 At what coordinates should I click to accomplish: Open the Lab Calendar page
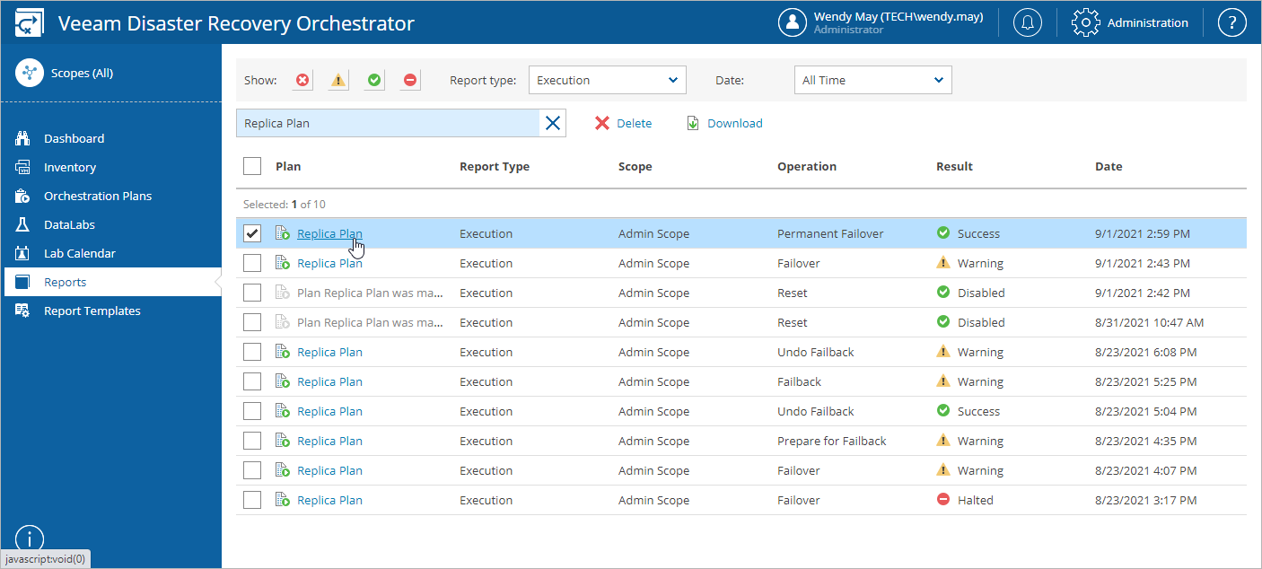click(x=80, y=253)
